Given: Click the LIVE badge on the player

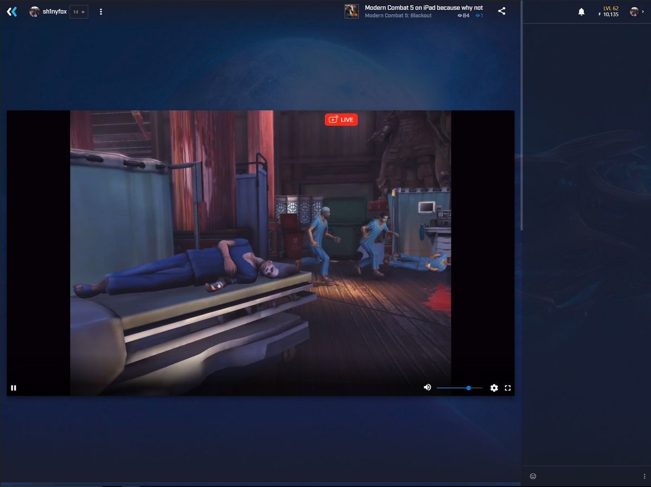Looking at the screenshot, I should point(341,119).
